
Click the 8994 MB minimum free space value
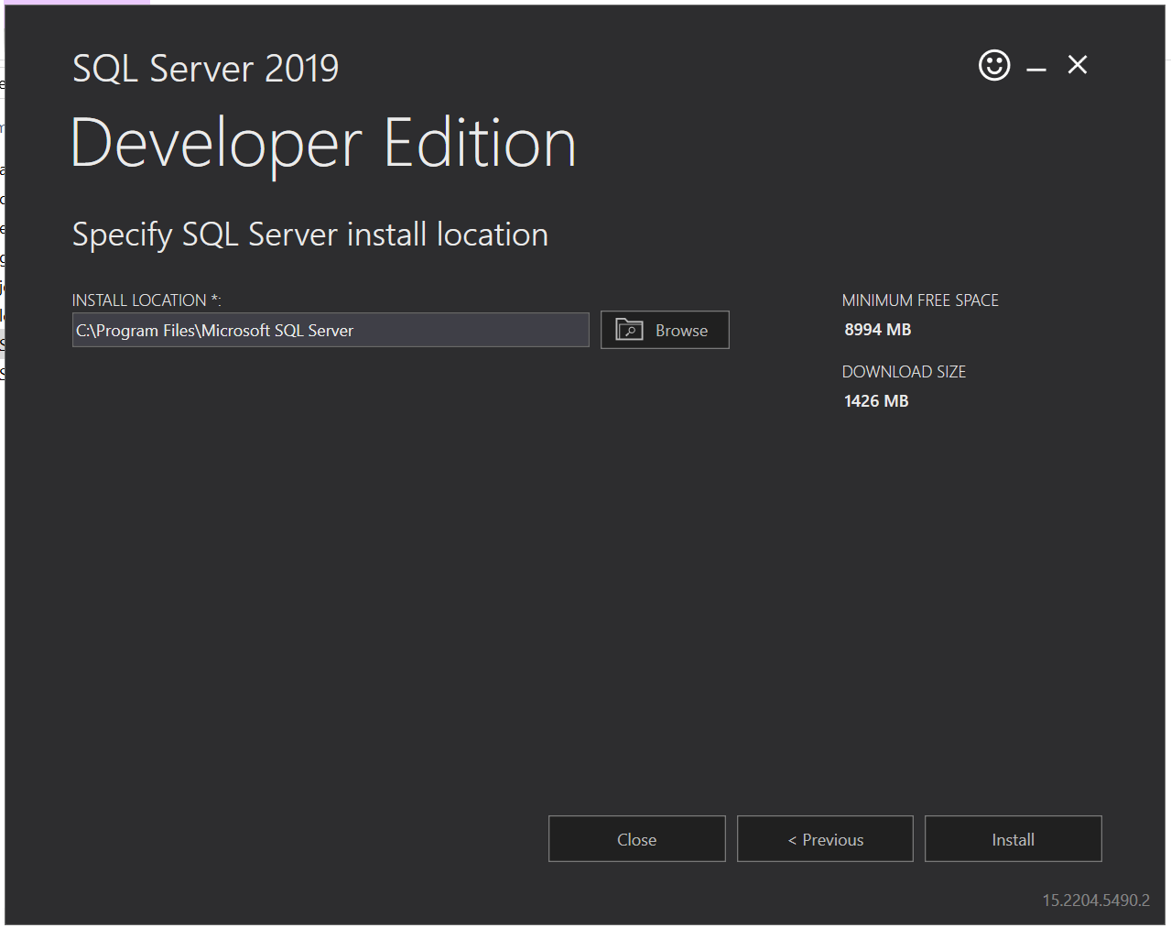878,330
